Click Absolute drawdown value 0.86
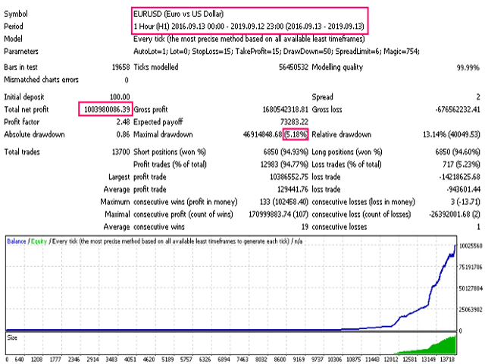The height and width of the screenshot is (364, 485). [x=123, y=134]
